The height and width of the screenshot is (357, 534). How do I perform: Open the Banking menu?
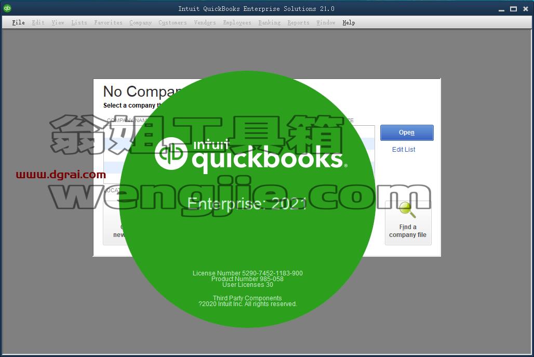[x=270, y=22]
